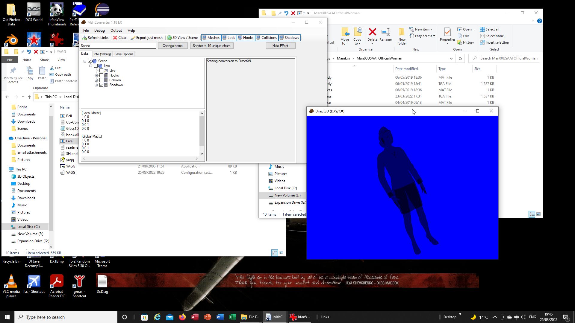Uncheck the Scene root checkbox
Screen dimensions: 575x323
point(90,61)
